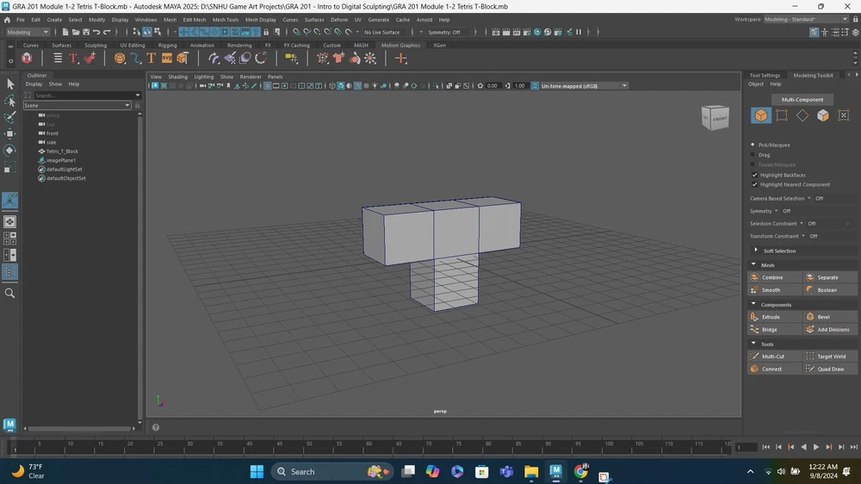
Task: Select the Drag radio option
Action: pyautogui.click(x=753, y=155)
